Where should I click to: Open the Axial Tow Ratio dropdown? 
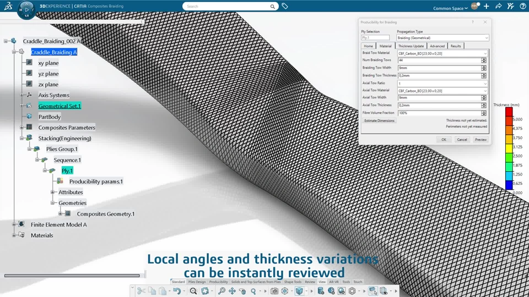click(442, 84)
